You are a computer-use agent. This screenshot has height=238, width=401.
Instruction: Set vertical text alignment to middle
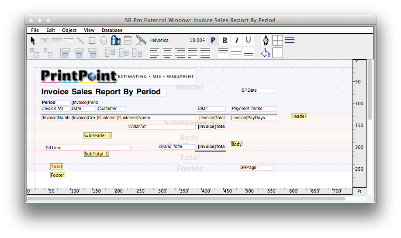point(236,53)
